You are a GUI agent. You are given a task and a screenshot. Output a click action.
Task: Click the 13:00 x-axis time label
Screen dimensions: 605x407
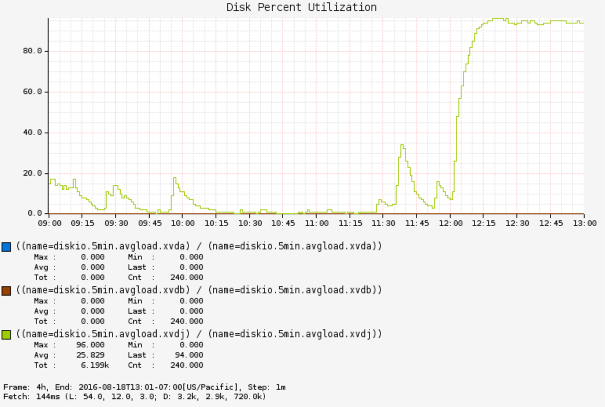[584, 223]
